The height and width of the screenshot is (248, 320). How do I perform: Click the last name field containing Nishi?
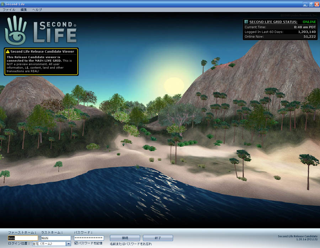coord(56,238)
